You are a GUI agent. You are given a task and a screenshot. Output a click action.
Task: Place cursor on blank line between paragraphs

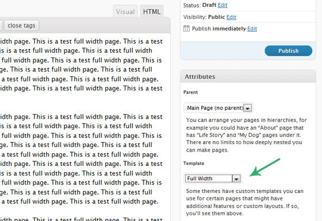coord(81,103)
